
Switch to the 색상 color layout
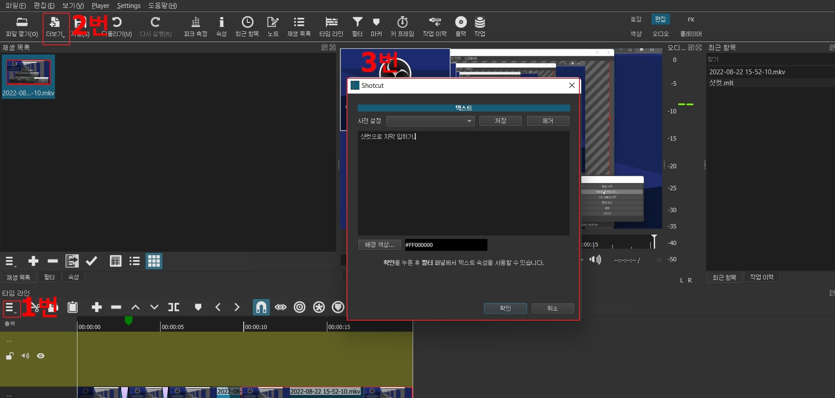click(x=636, y=34)
